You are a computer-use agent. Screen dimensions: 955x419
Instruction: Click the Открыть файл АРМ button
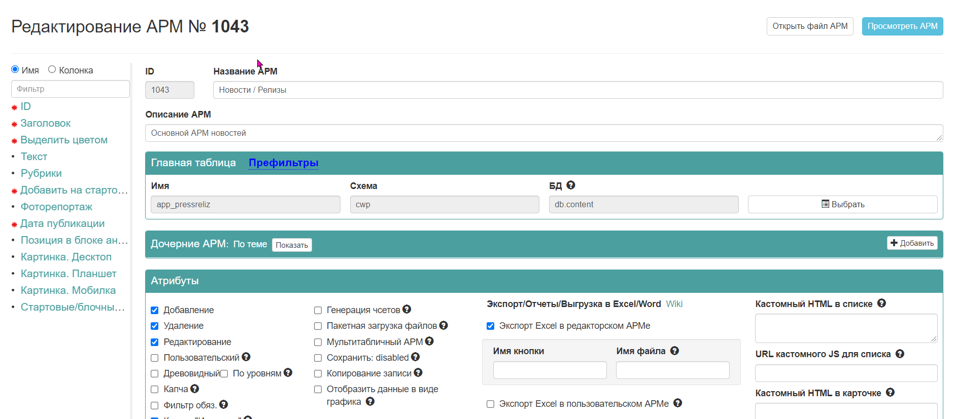click(810, 26)
